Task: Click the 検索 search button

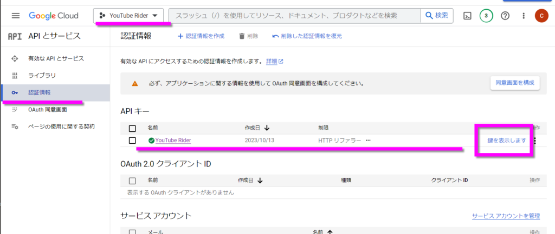Action: click(437, 16)
